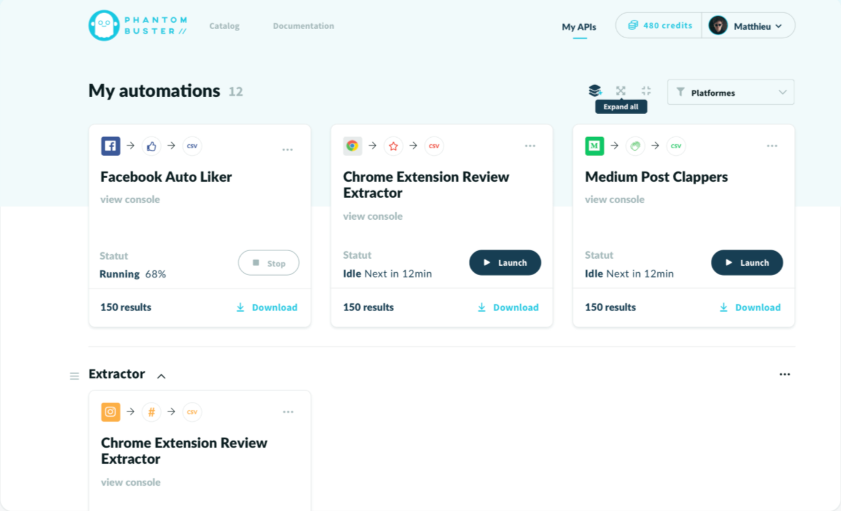Open the Platformes filter dropdown

[x=731, y=92]
